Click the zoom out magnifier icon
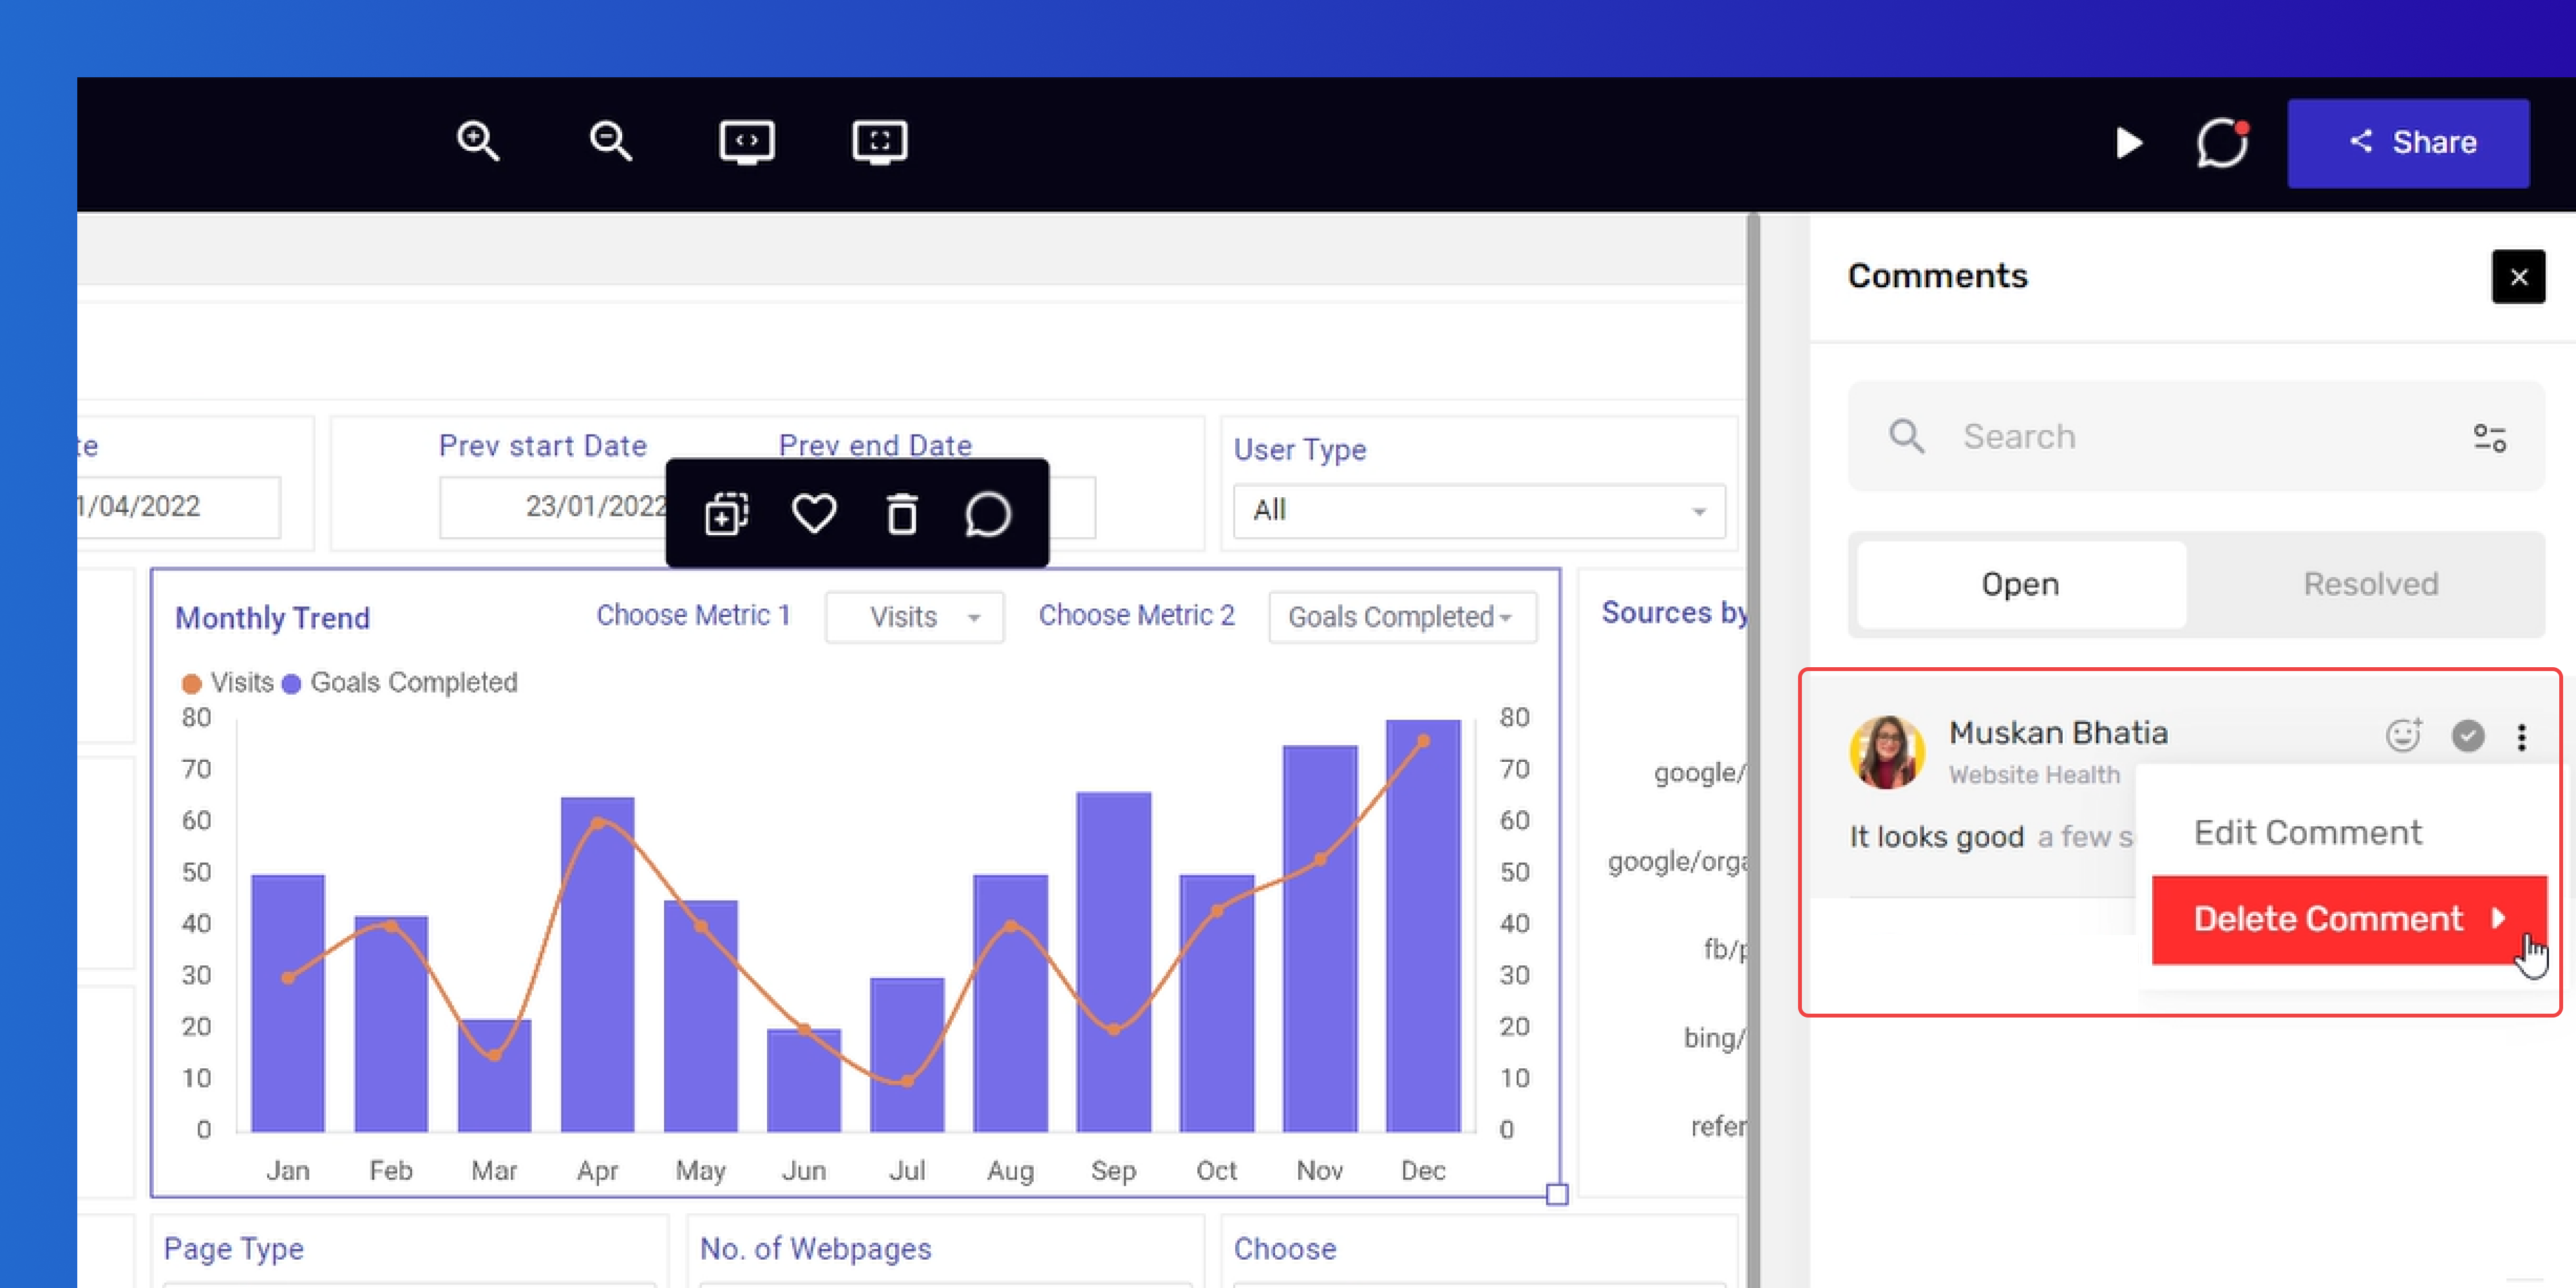 [610, 141]
